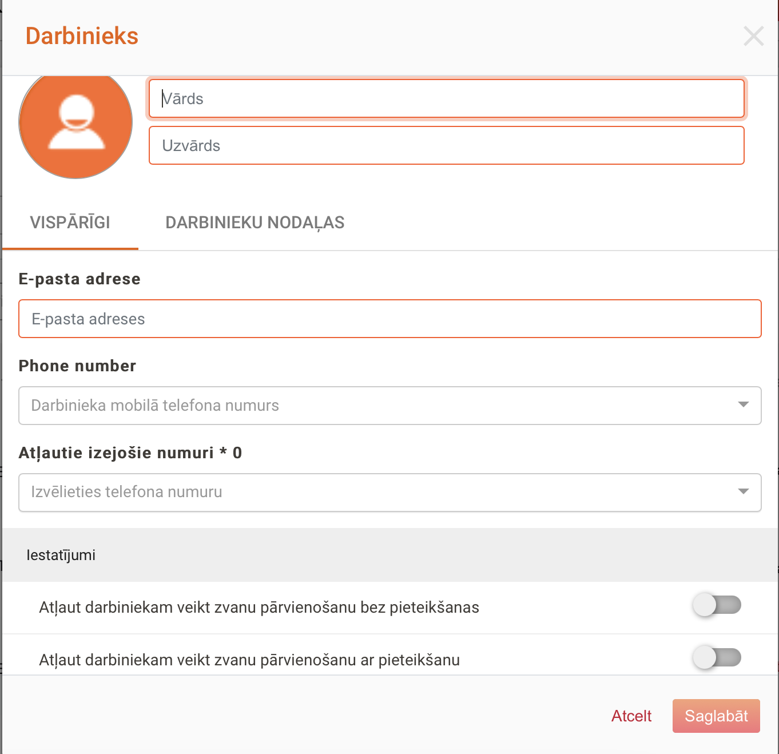
Task: Click the Darbinieks dialog title
Action: click(82, 36)
